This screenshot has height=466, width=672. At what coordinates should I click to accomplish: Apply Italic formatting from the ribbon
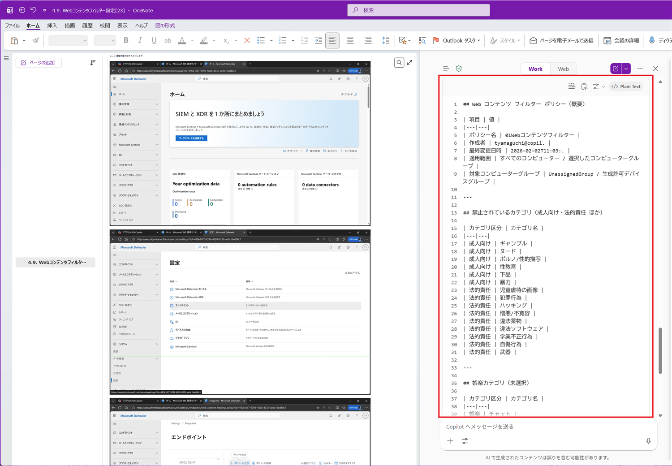(x=140, y=40)
